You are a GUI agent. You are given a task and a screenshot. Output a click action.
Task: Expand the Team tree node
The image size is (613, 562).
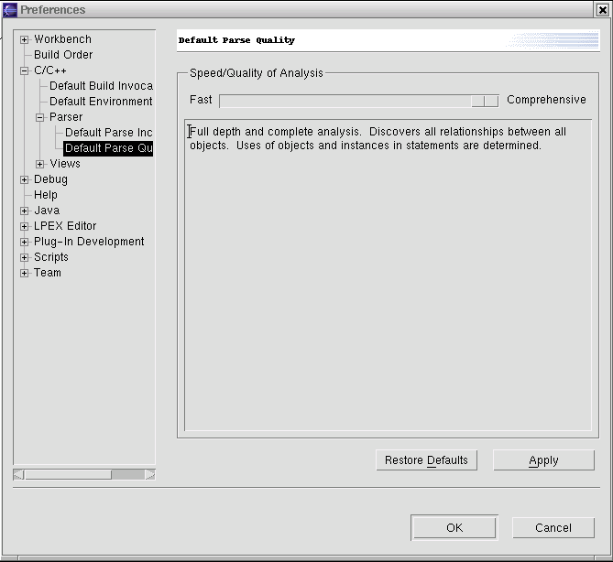[25, 274]
